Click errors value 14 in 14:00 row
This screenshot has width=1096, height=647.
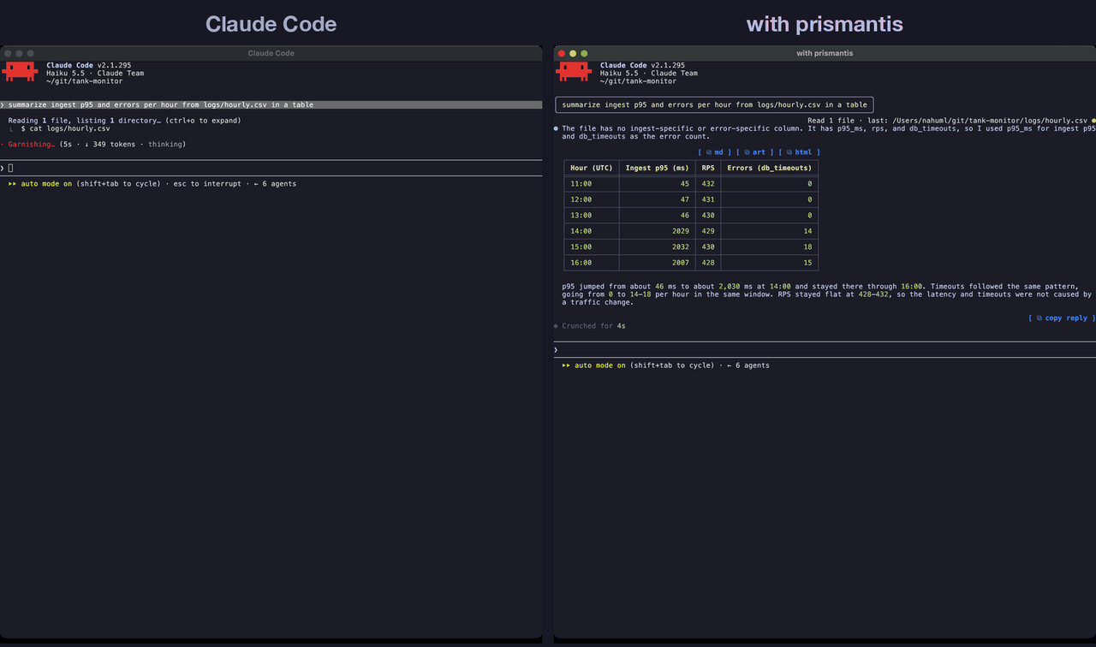click(x=807, y=231)
